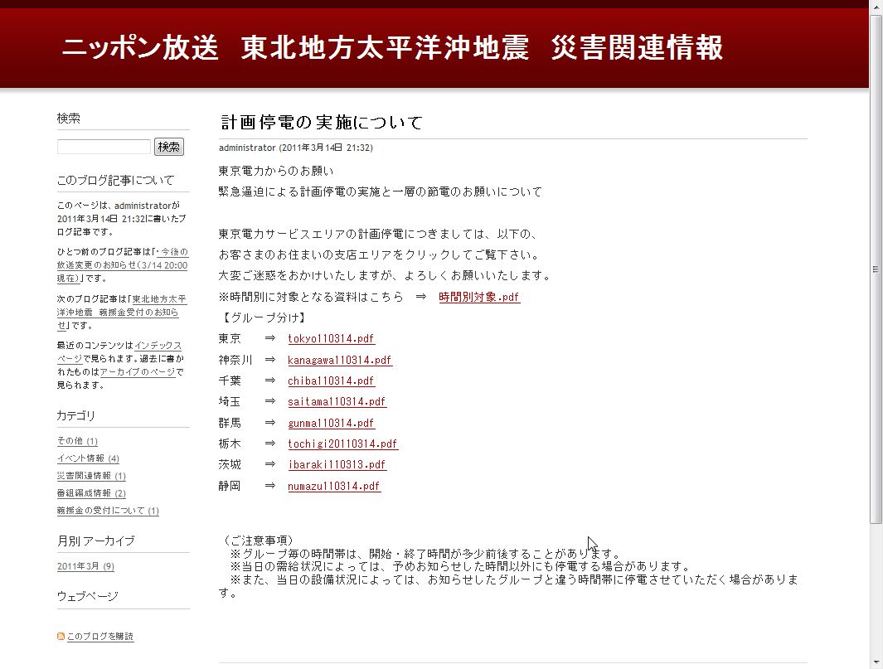883x669 pixels.
Task: Click the post title 計画停電の実施について
Action: click(322, 122)
